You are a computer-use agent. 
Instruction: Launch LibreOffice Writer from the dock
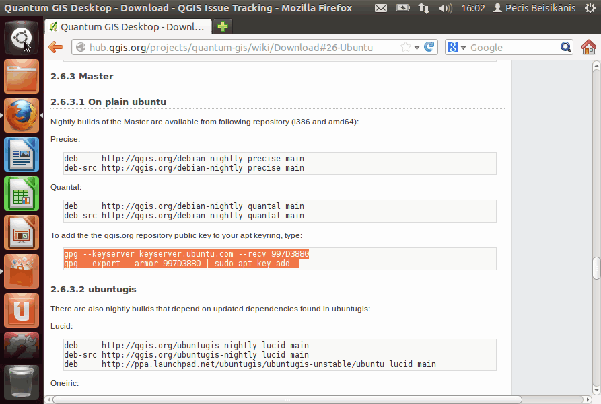(x=22, y=155)
